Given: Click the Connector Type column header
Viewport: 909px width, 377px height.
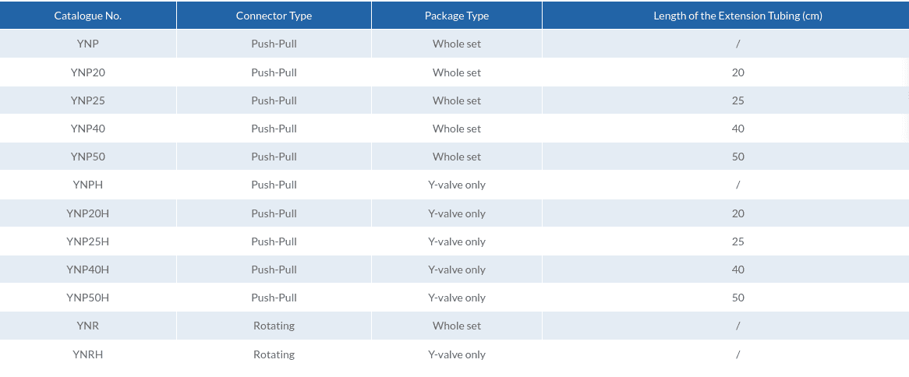Looking at the screenshot, I should 274,16.
